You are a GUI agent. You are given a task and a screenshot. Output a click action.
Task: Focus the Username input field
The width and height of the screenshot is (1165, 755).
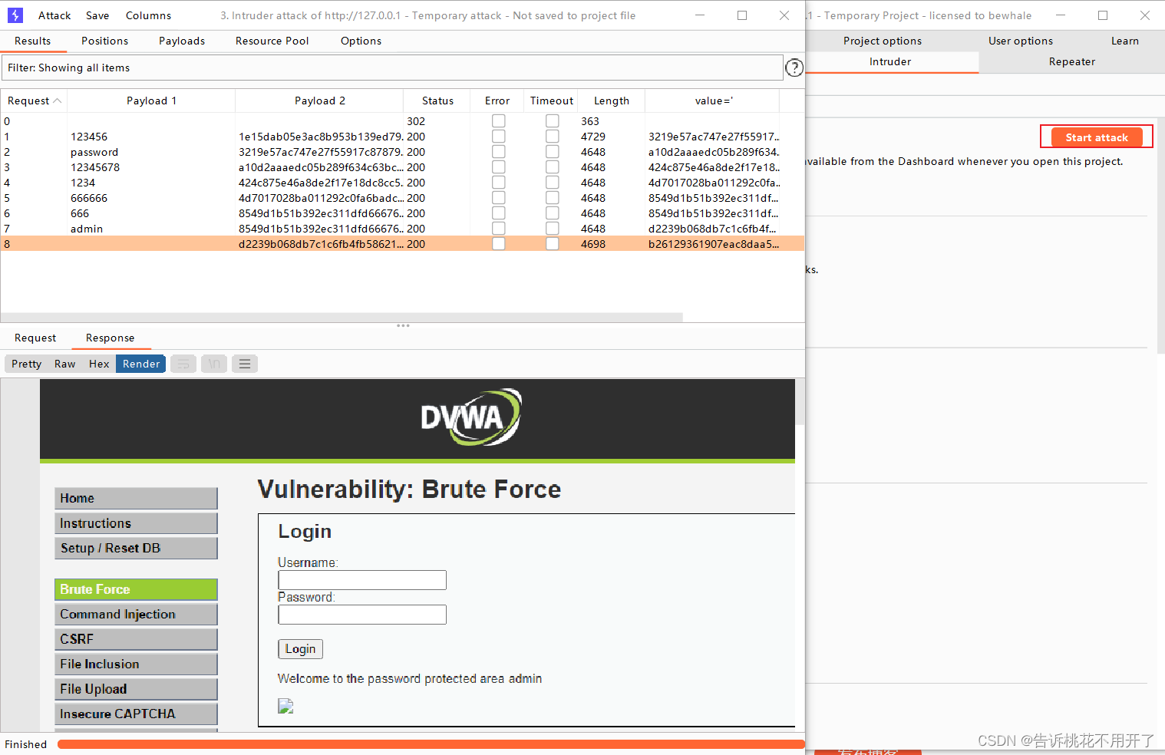click(362, 580)
